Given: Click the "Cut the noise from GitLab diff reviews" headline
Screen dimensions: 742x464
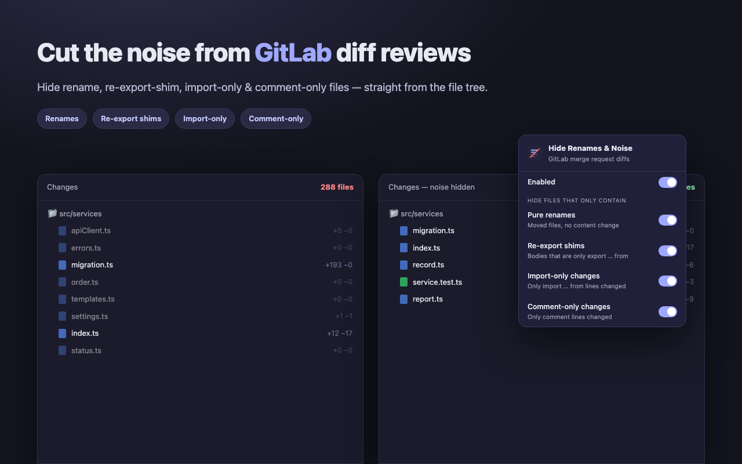Looking at the screenshot, I should click(x=254, y=53).
